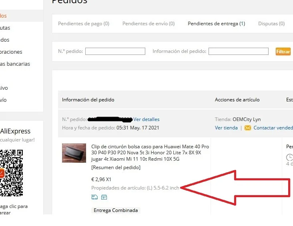Image resolution: width=293 pixels, height=226 pixels.
Task: Click the Contactar vendedor link
Action: [x=273, y=128]
